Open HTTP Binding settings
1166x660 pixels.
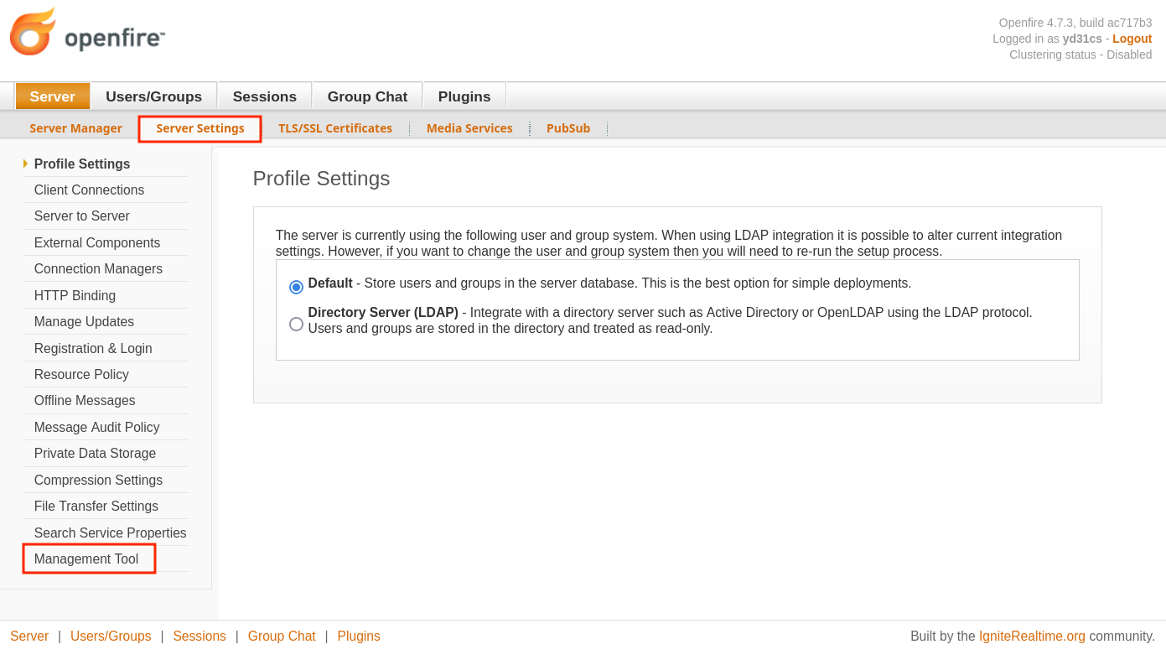coord(75,295)
